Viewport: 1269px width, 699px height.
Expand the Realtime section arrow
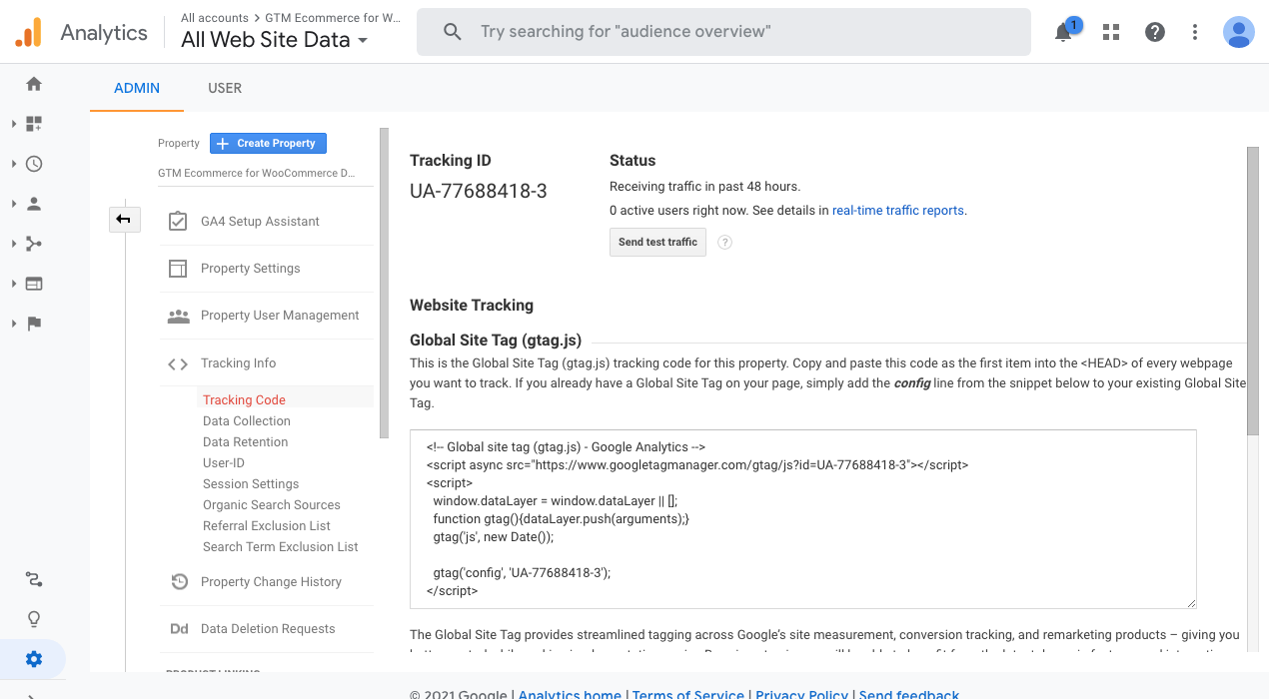point(14,164)
